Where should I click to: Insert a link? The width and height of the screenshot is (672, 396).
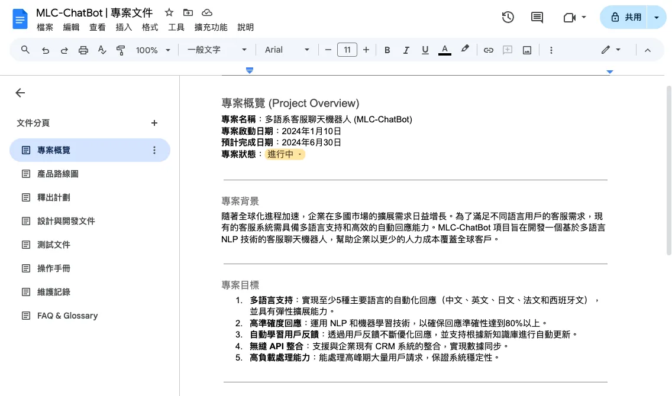point(488,50)
